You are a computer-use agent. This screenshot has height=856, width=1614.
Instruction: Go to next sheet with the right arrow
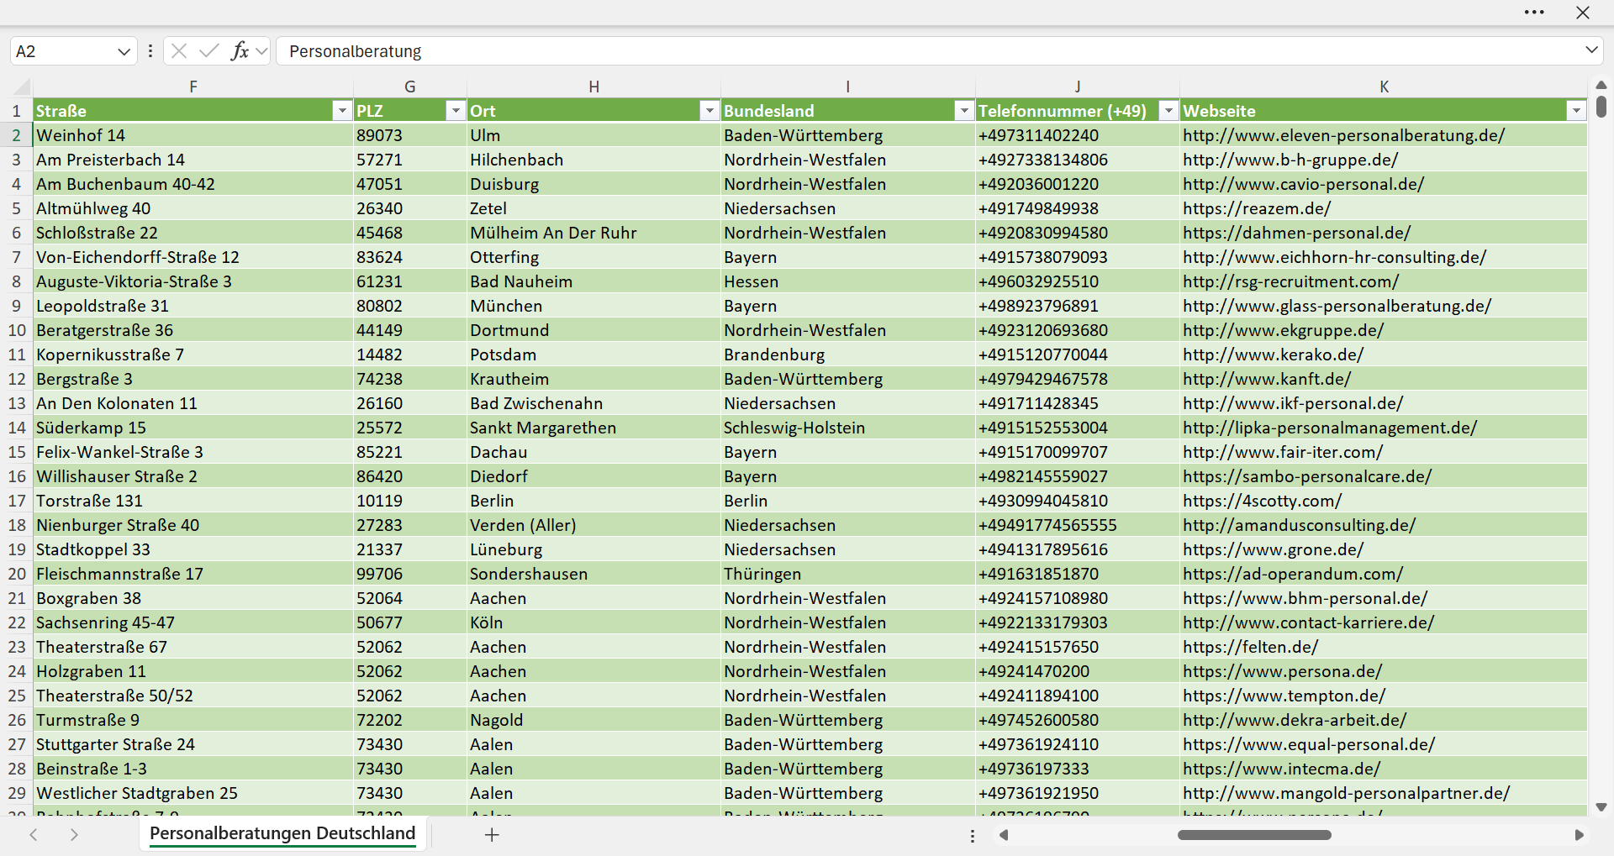[x=74, y=835]
